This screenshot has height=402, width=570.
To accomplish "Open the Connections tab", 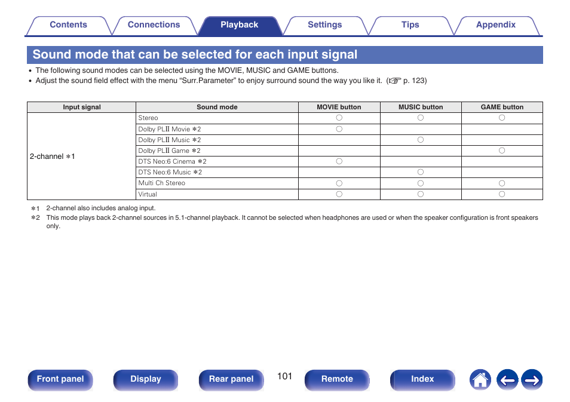I will [x=154, y=25].
